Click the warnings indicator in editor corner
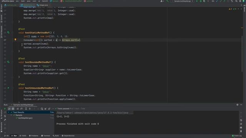Screen dimensions: 246x138 [230, 9]
